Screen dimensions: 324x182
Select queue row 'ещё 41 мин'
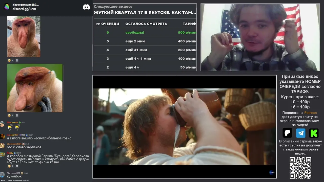click(145, 50)
